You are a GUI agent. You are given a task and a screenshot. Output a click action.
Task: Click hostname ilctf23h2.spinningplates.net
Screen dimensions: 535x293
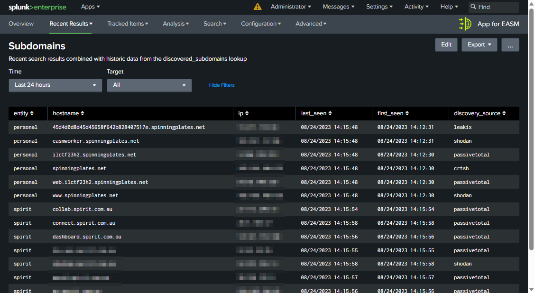[94, 155]
